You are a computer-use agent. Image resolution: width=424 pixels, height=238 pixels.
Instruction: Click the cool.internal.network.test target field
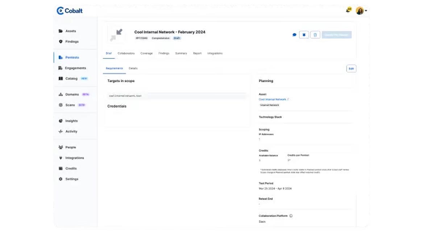[x=177, y=96]
